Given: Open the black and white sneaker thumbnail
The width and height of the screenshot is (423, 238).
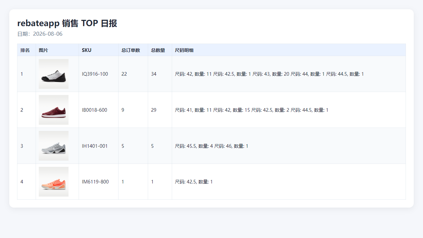Looking at the screenshot, I should coord(54,74).
